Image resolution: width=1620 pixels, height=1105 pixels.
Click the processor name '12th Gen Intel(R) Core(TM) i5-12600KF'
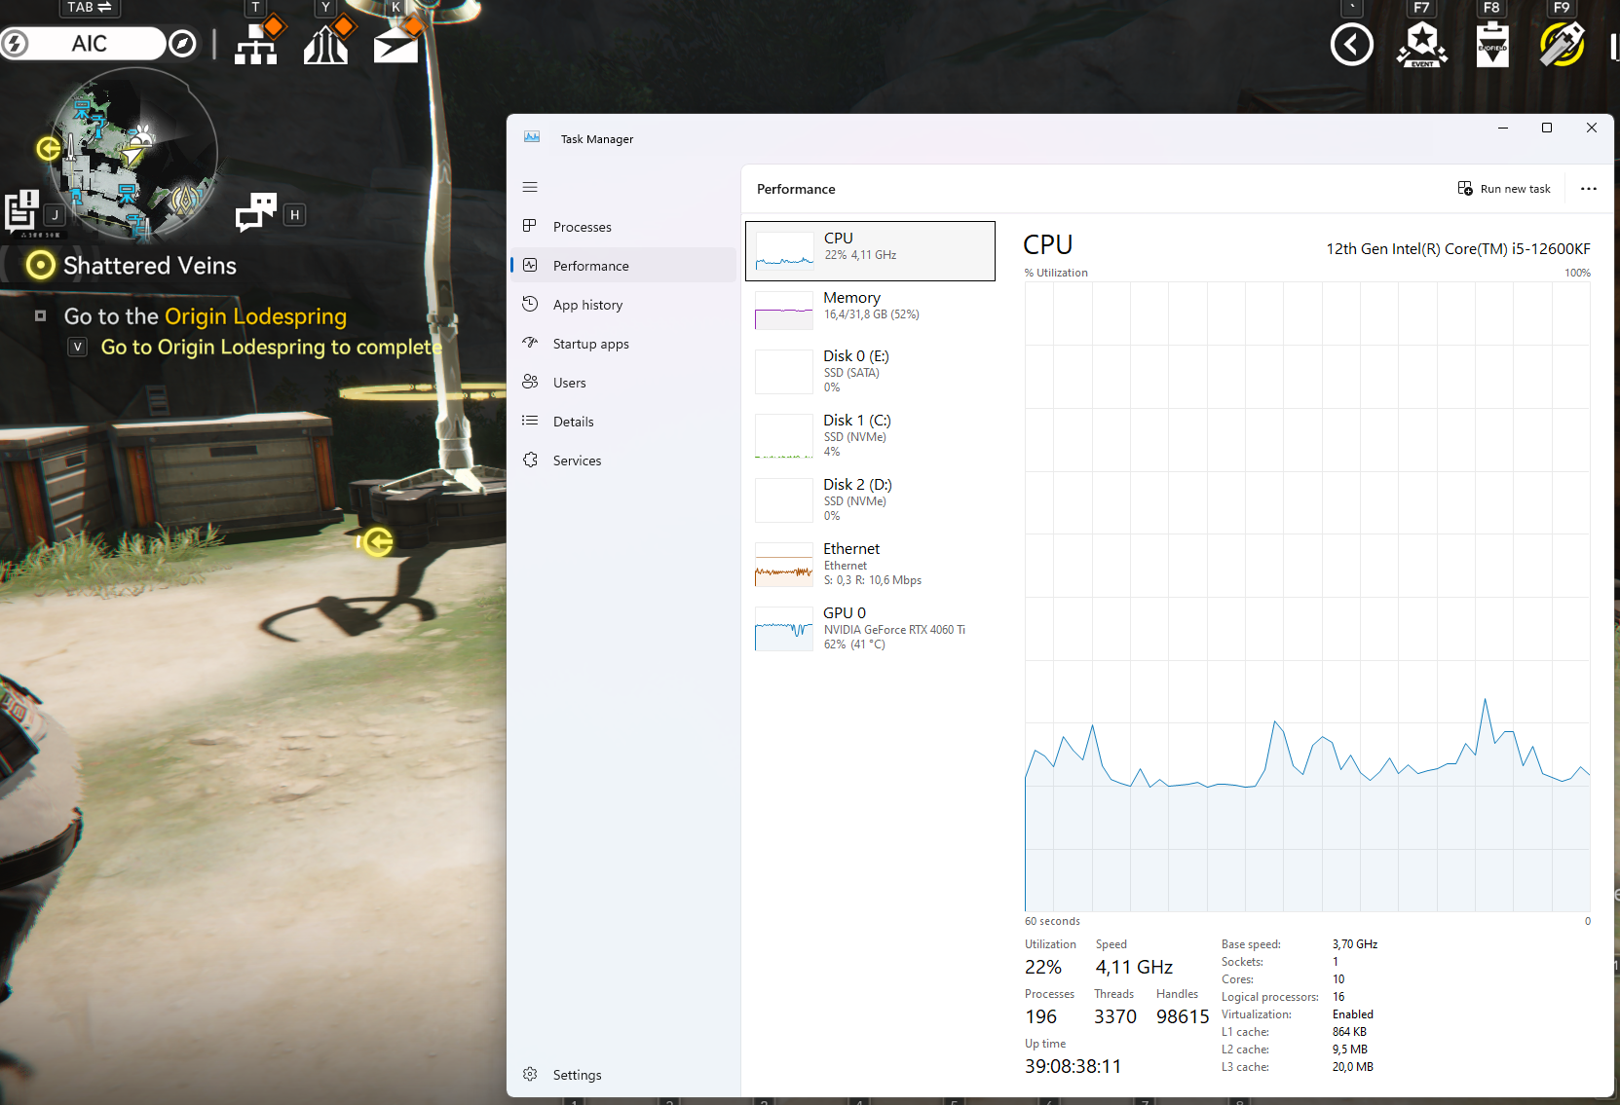[1458, 249]
